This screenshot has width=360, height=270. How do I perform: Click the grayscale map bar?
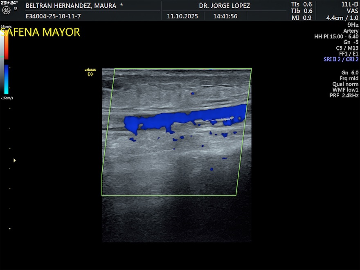[x=2, y=61]
